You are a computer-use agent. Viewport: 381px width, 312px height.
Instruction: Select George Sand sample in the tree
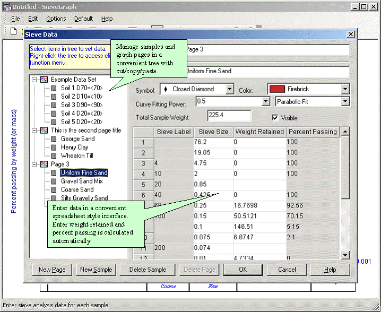tap(78, 139)
